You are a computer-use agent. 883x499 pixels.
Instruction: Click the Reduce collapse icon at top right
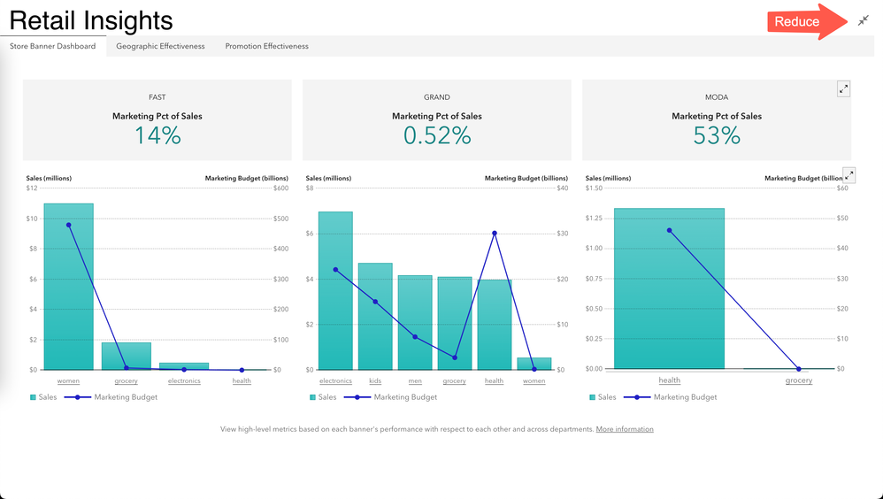tap(863, 20)
